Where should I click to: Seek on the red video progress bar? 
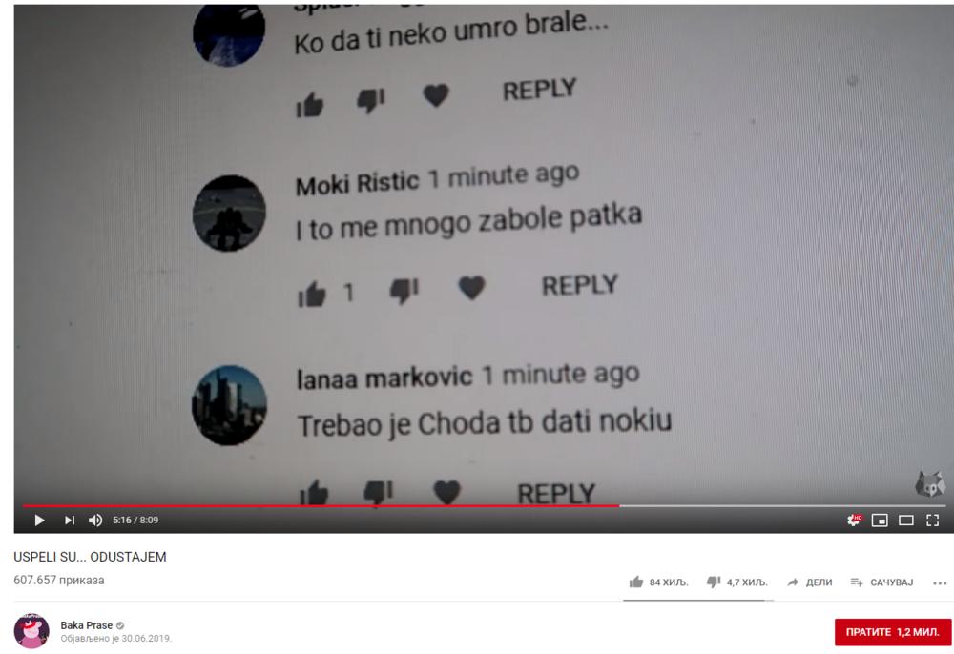321,505
